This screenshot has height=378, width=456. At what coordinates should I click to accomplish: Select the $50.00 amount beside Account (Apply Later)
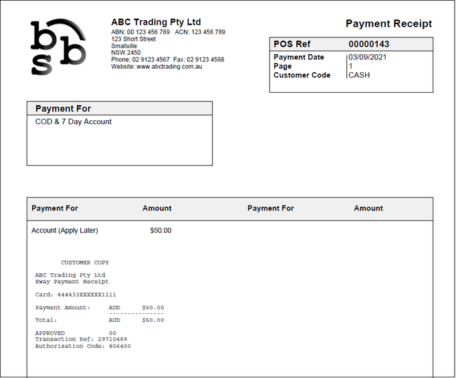[160, 230]
